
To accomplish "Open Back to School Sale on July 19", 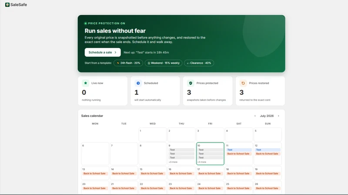I will pos(268,174).
